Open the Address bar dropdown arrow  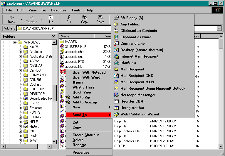[219, 28]
